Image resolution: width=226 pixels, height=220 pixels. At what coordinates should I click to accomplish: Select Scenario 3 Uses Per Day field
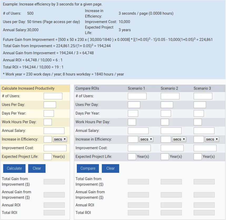coord(200,105)
